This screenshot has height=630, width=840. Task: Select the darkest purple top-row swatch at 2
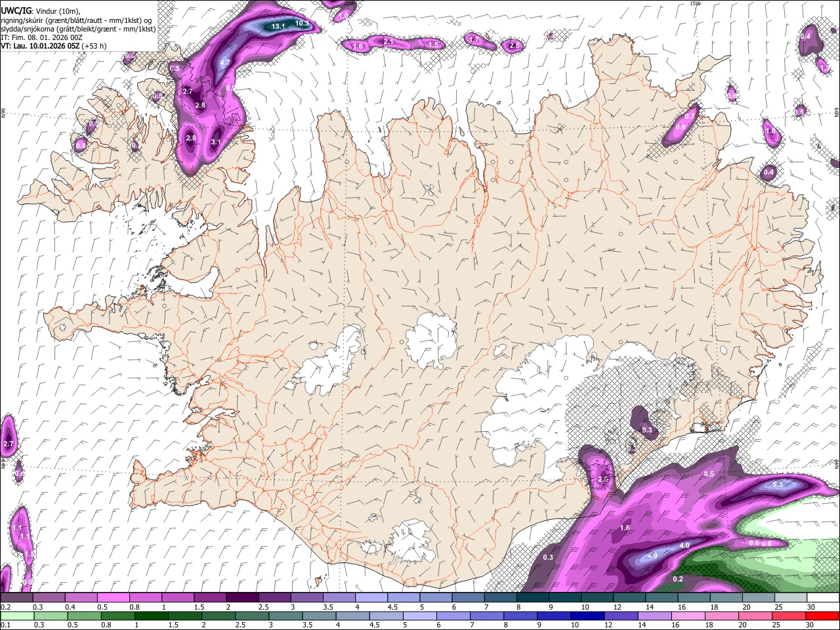coord(241,598)
